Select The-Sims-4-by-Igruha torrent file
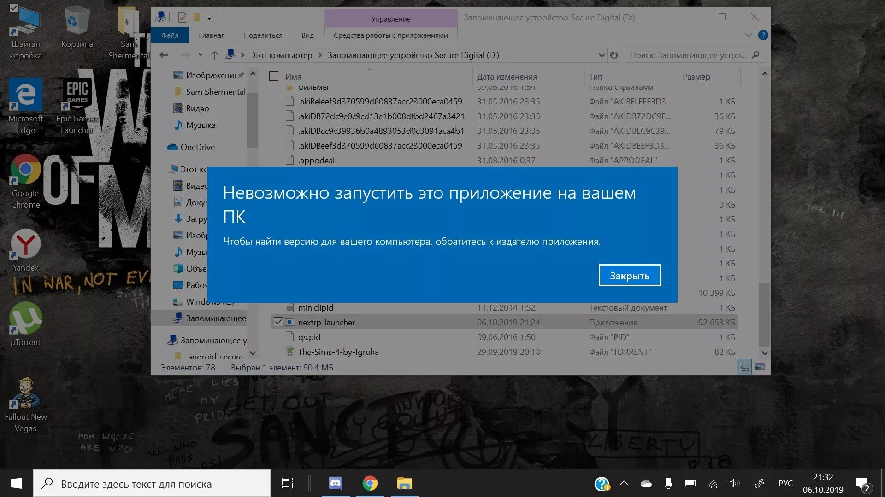This screenshot has width=885, height=497. 338,352
